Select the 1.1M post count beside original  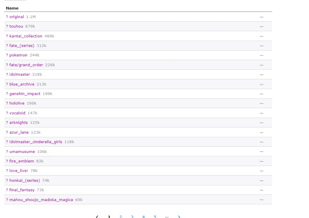(31, 17)
